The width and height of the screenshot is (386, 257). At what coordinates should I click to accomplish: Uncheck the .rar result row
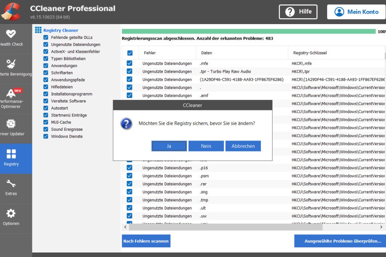(130, 184)
